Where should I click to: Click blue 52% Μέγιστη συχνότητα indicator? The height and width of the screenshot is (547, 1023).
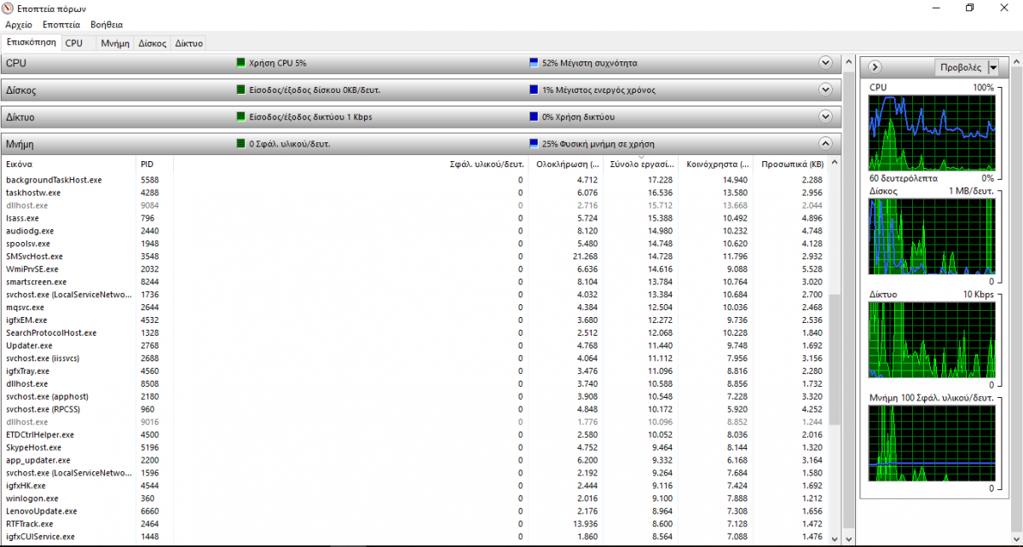pyautogui.click(x=534, y=63)
